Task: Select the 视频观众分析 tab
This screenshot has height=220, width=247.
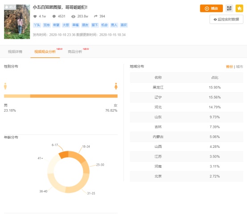Action: [45, 52]
